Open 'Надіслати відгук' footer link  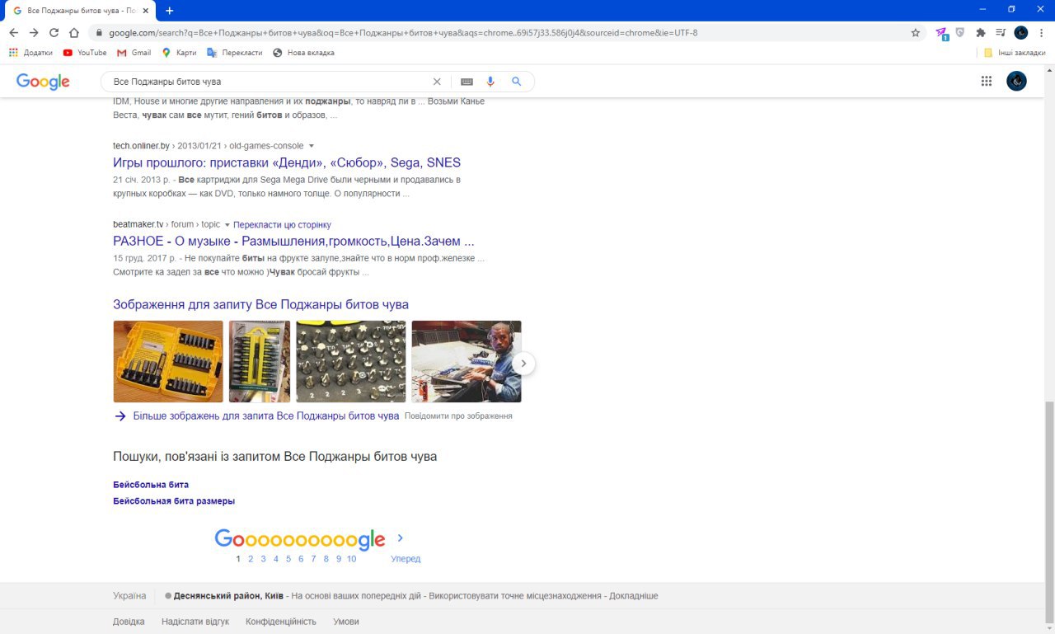[195, 622]
